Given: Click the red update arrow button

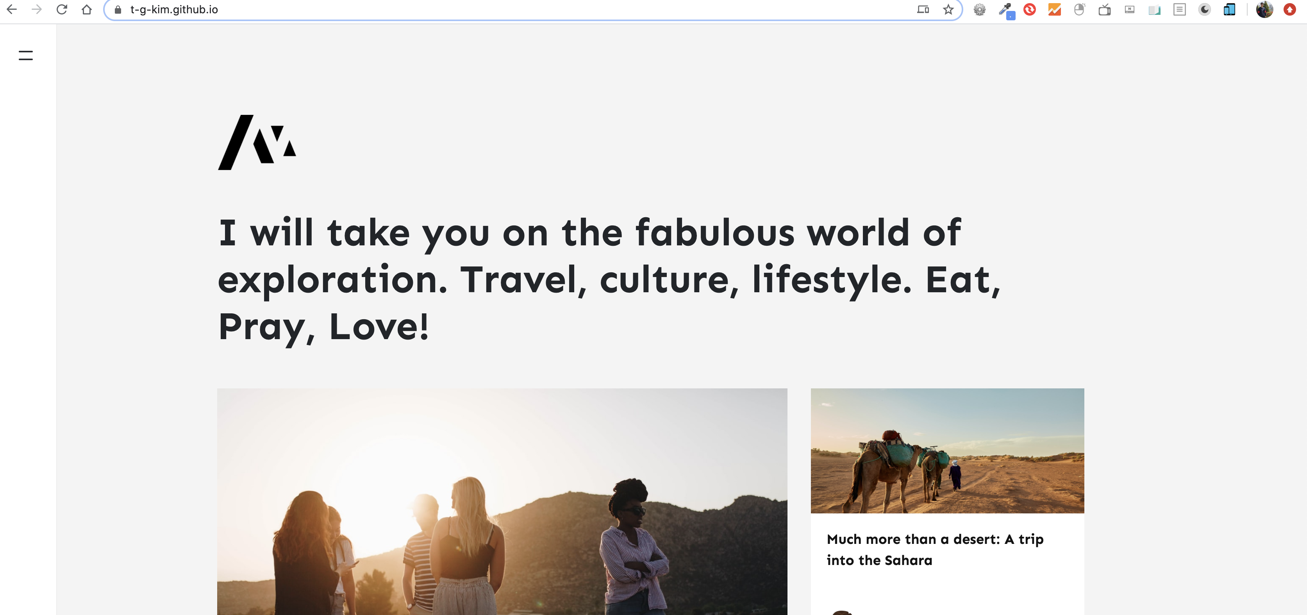Looking at the screenshot, I should point(1289,9).
